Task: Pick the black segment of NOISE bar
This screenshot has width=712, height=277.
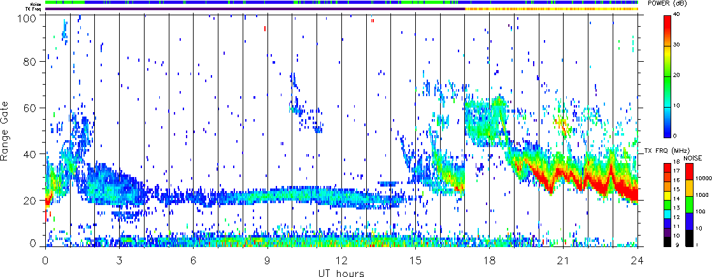Action: tap(689, 238)
